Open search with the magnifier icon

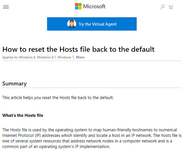tap(163, 7)
